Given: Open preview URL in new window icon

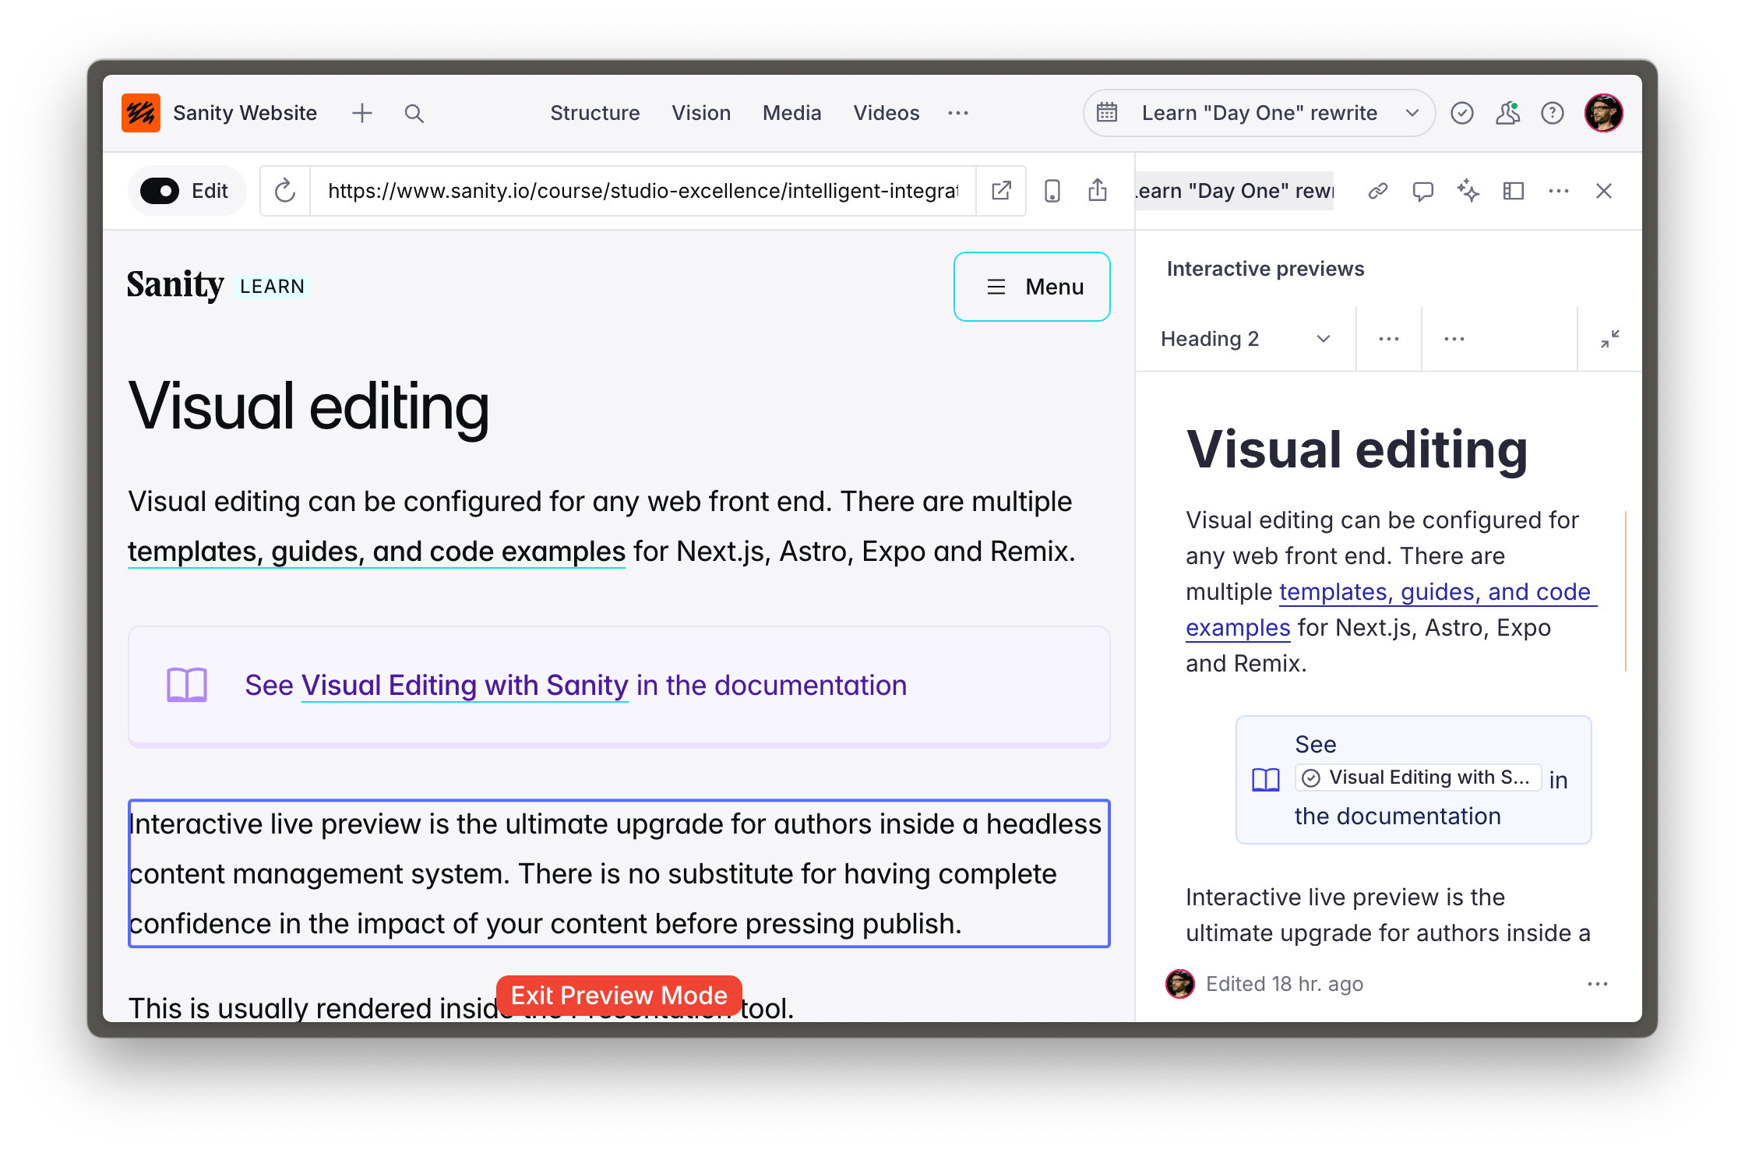Looking at the screenshot, I should (x=1002, y=191).
